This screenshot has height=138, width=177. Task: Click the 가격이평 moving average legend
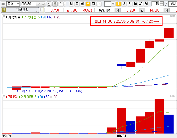click(x=30, y=17)
